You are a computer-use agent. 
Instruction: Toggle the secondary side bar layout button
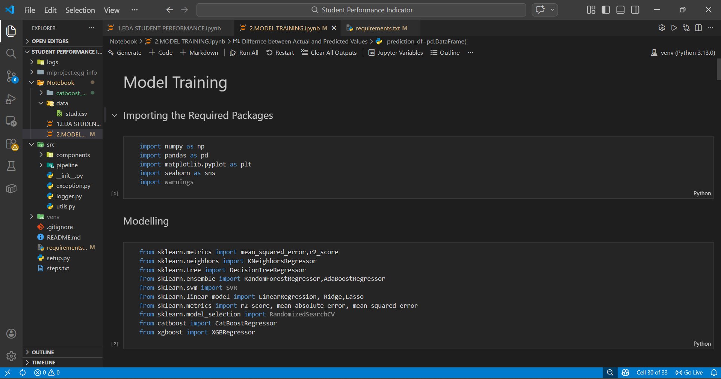[x=635, y=10]
